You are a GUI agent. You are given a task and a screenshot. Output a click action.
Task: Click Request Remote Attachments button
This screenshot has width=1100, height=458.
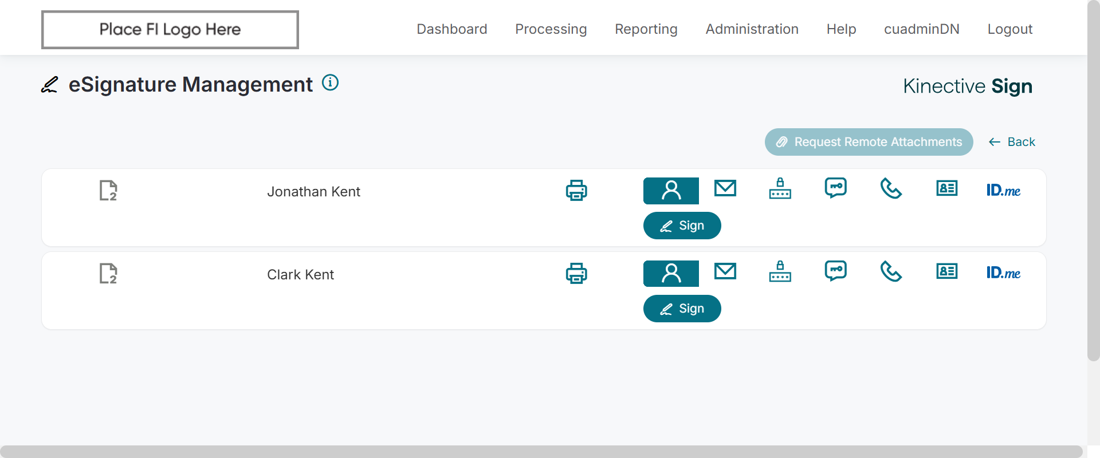pos(869,142)
